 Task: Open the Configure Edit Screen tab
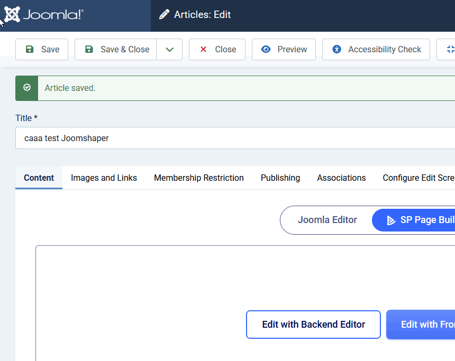coord(418,178)
